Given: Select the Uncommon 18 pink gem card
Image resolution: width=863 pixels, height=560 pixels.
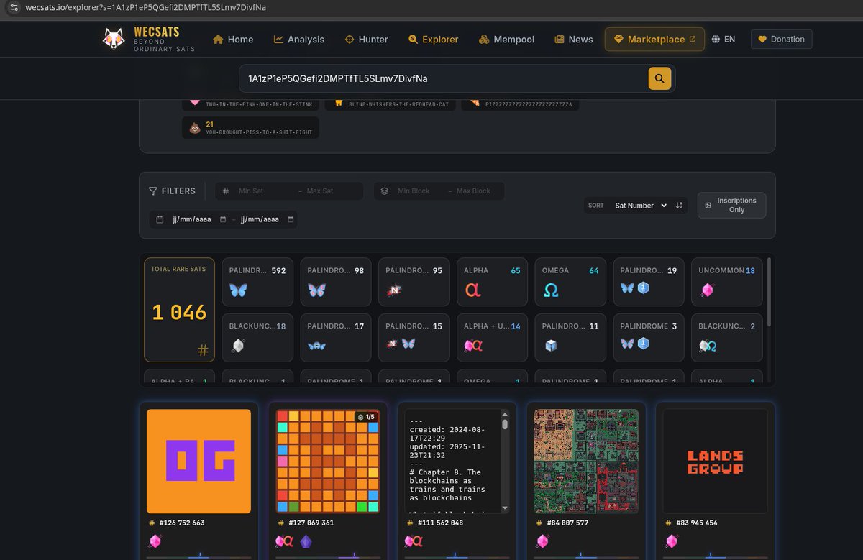Looking at the screenshot, I should (727, 282).
